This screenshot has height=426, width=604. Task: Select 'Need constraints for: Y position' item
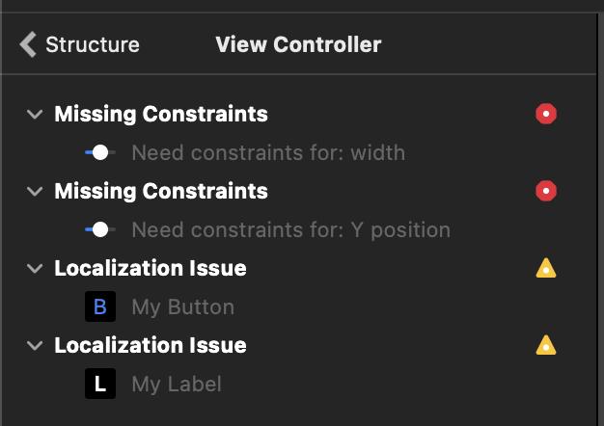point(290,230)
